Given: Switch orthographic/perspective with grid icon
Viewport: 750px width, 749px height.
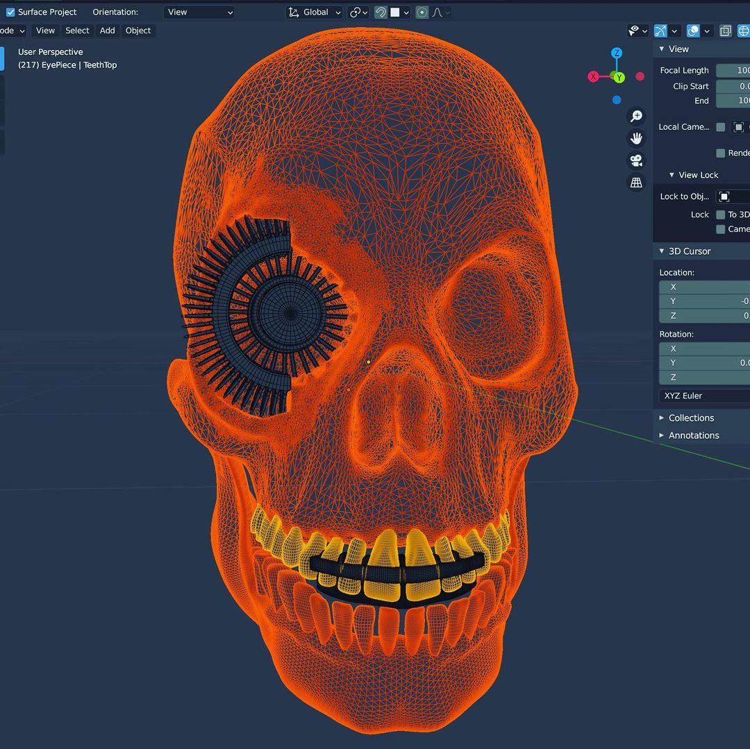Looking at the screenshot, I should pos(635,183).
